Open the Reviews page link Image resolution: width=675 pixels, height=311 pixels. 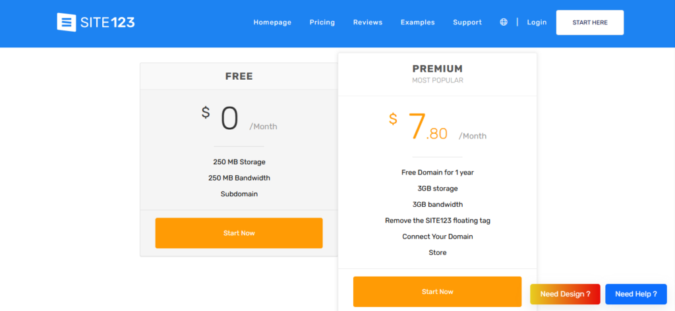(368, 22)
